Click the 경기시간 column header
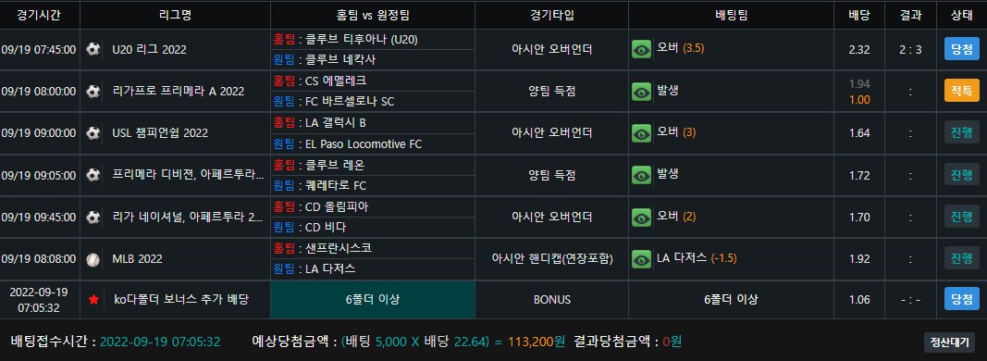This screenshot has height=361, width=987. tap(39, 16)
